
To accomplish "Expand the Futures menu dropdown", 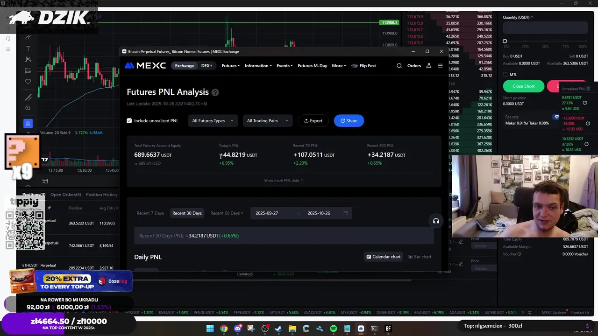I will tap(230, 66).
